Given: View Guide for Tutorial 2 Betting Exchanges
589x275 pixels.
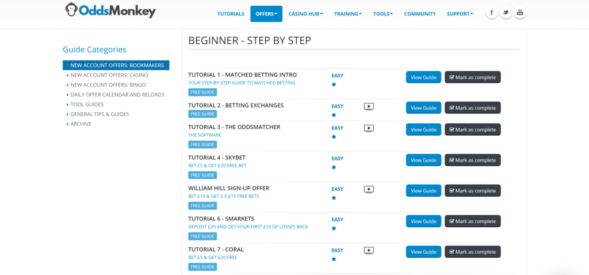Looking at the screenshot, I should coord(423,108).
